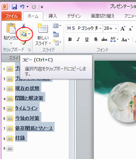Select slide 3 icon in outline

pyautogui.click(x=10, y=89)
